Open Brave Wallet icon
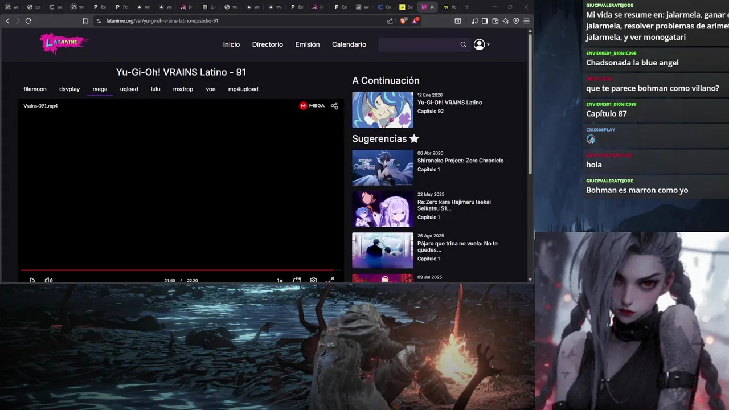Viewport: 729px width, 410px height. click(x=495, y=21)
